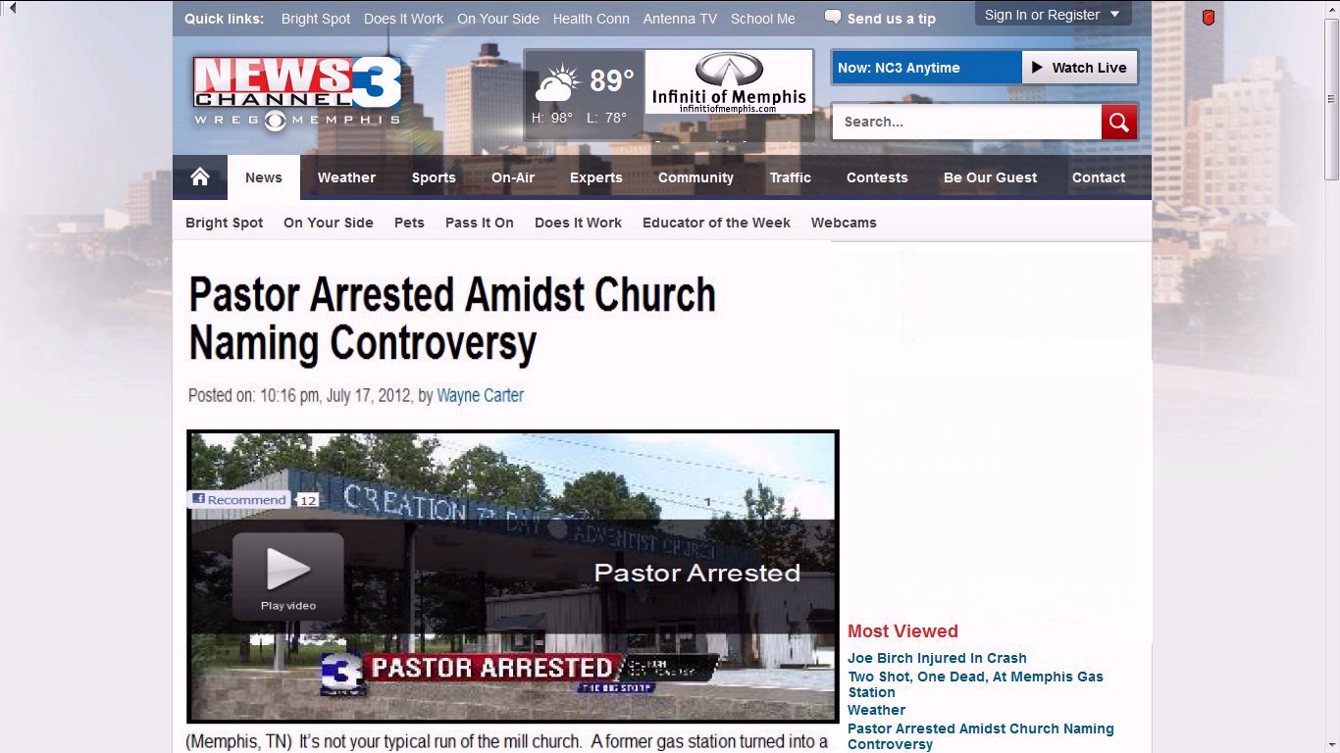Open Joe Birch Injured In Crash story
The height and width of the screenshot is (753, 1340).
(x=937, y=658)
